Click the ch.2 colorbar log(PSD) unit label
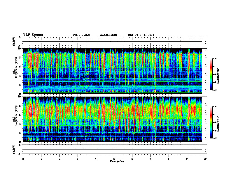The image size is (231, 178). [x=218, y=124]
